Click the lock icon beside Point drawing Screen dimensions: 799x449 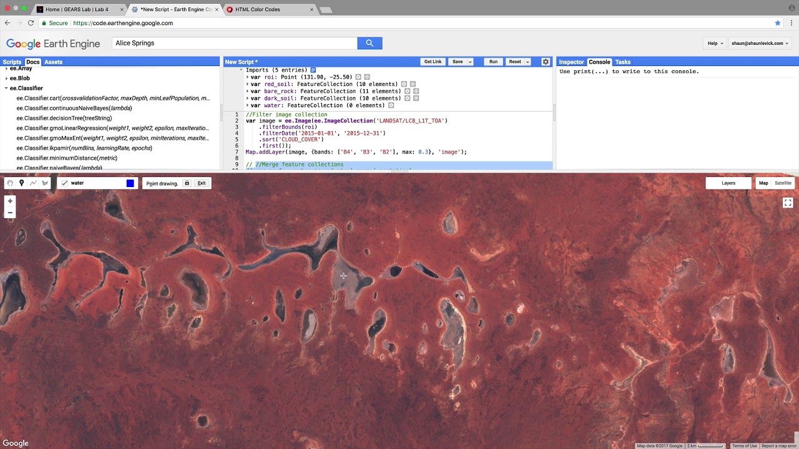coord(187,183)
